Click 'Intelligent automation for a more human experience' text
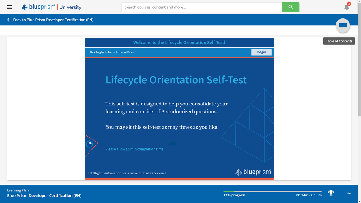The width and height of the screenshot is (361, 203). point(127,173)
